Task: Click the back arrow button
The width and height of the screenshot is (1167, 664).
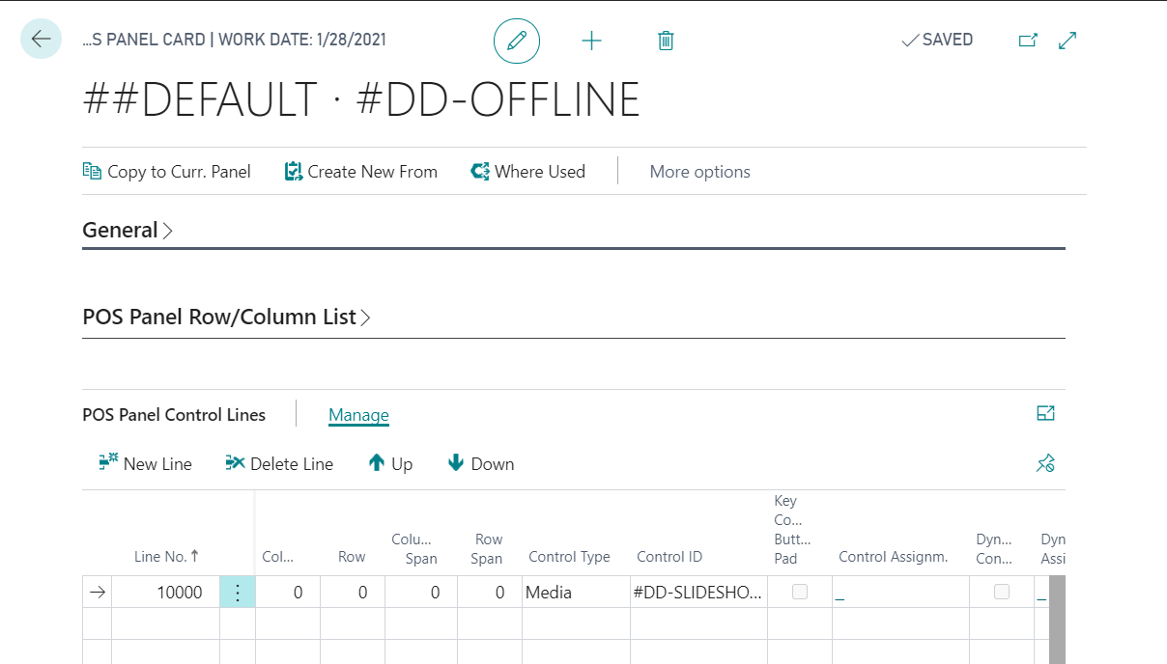Action: [x=41, y=40]
